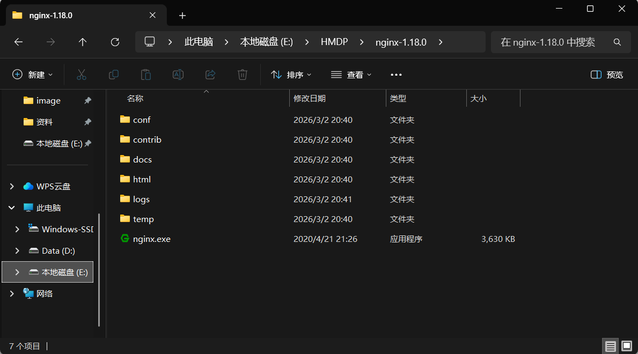
Task: Switch to large icons view in status bar
Action: [x=627, y=346]
